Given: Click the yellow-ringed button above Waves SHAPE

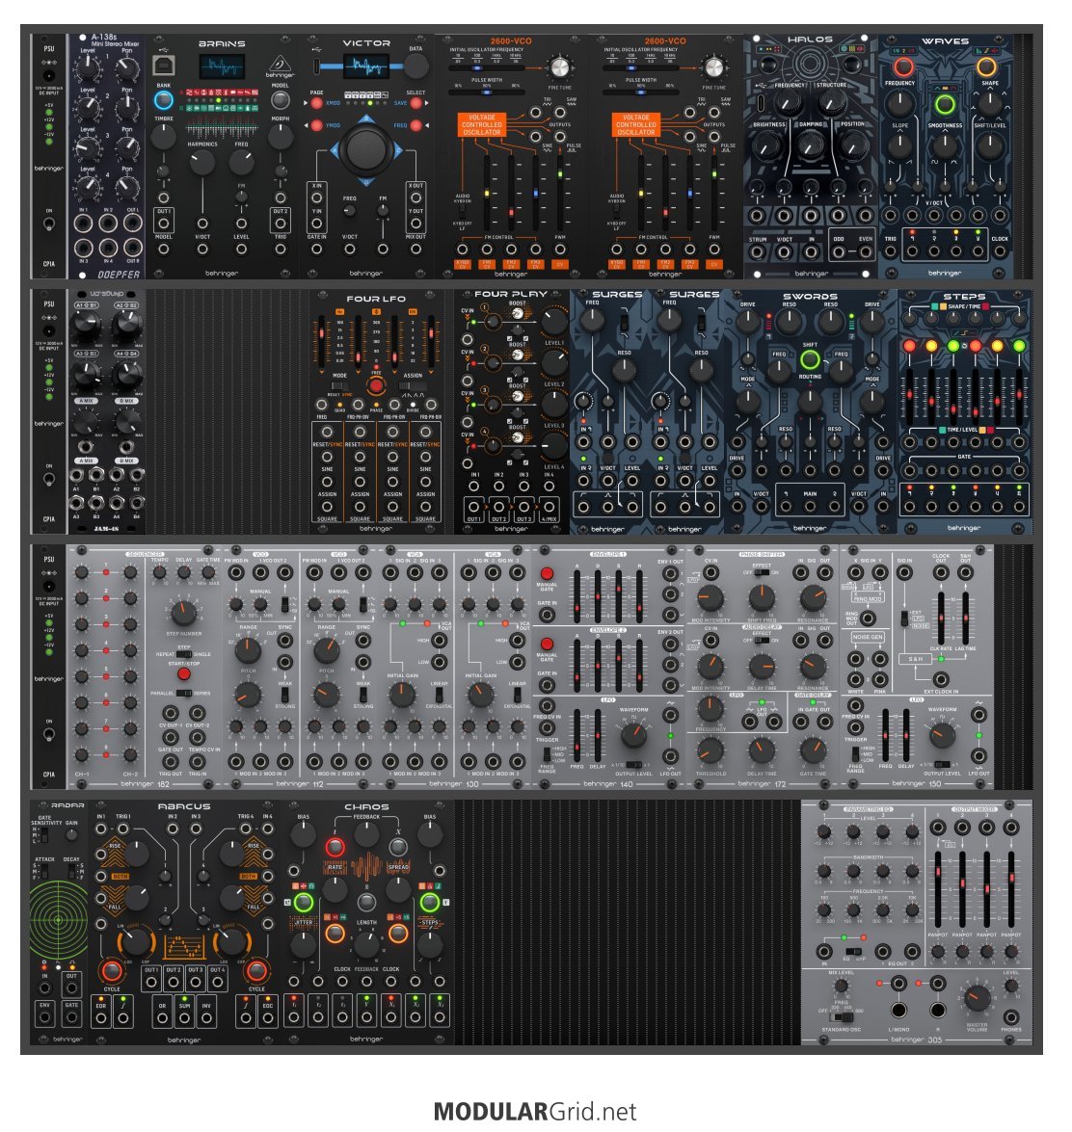Looking at the screenshot, I should [x=987, y=67].
